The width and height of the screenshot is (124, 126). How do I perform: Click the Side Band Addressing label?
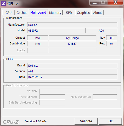tap(23, 102)
